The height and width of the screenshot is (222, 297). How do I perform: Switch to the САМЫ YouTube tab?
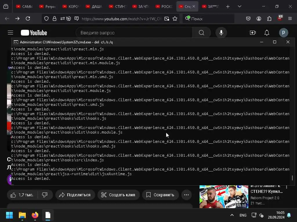[x=24, y=6]
